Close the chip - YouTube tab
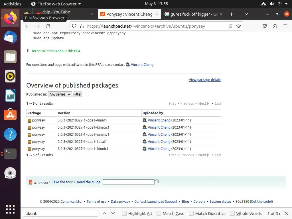The width and height of the screenshot is (292, 219). [92, 14]
